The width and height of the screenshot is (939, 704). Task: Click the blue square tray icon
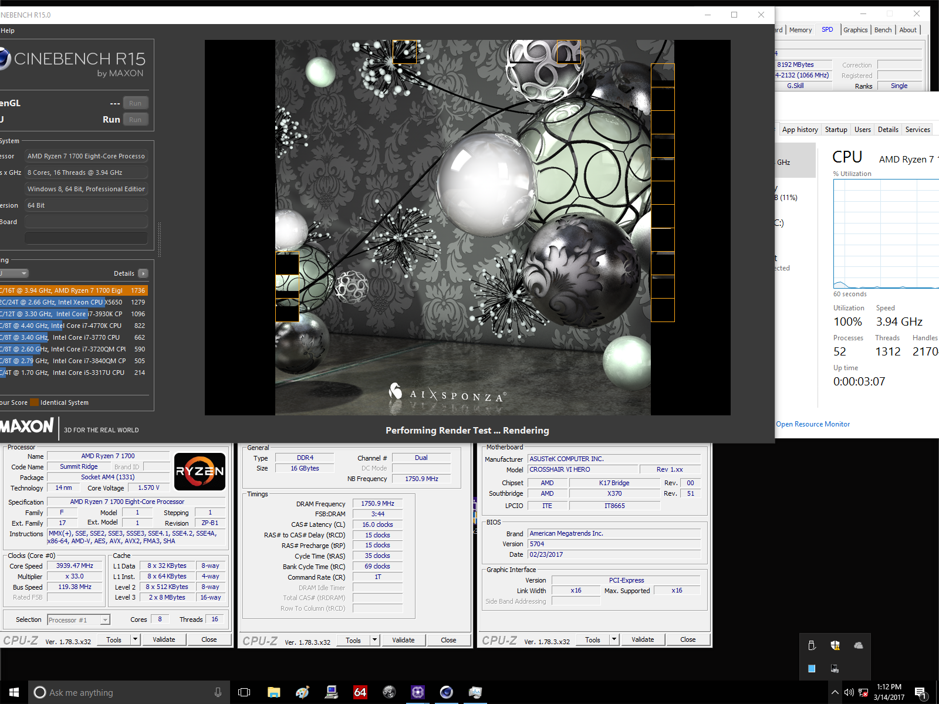pyautogui.click(x=812, y=668)
